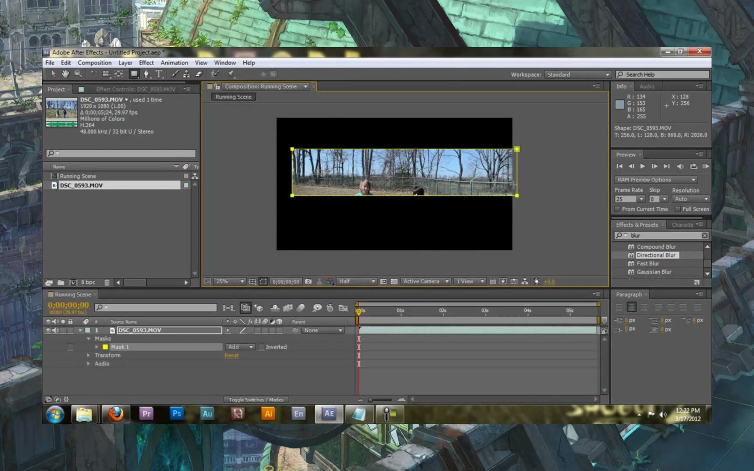Image resolution: width=754 pixels, height=471 pixels.
Task: Open the Composition menu
Action: 95,63
